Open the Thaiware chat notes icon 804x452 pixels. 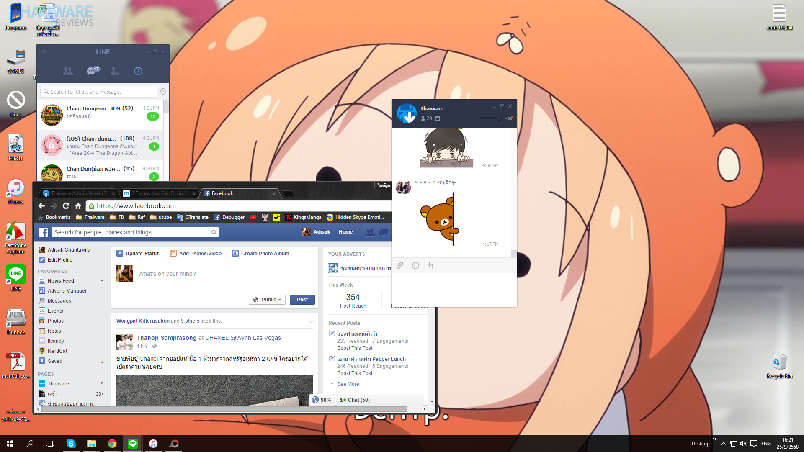click(437, 118)
